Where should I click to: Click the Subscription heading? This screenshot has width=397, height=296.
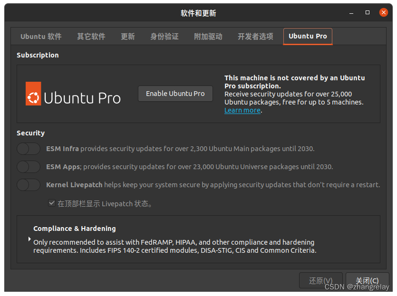[38, 55]
